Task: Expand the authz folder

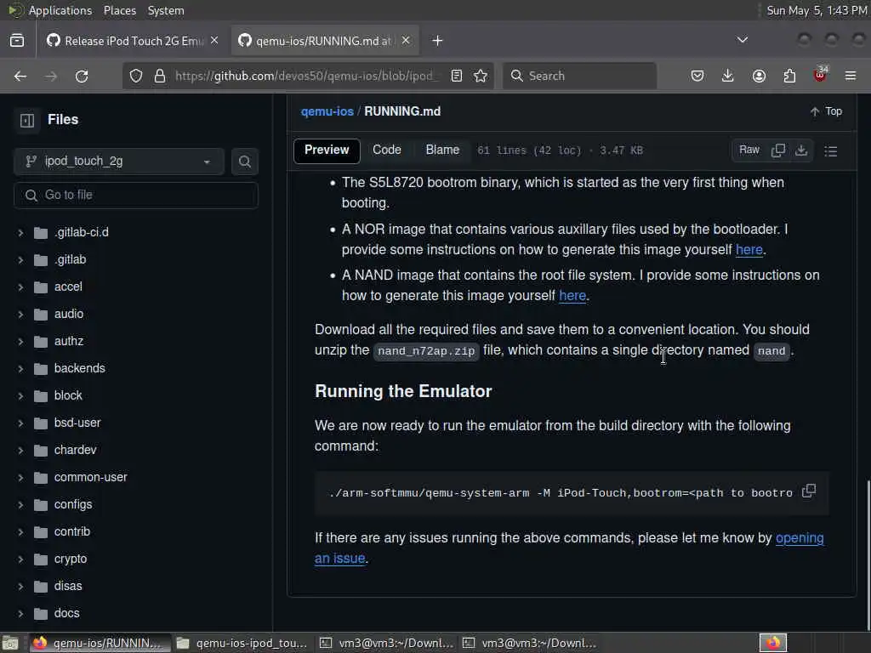Action: click(x=20, y=342)
